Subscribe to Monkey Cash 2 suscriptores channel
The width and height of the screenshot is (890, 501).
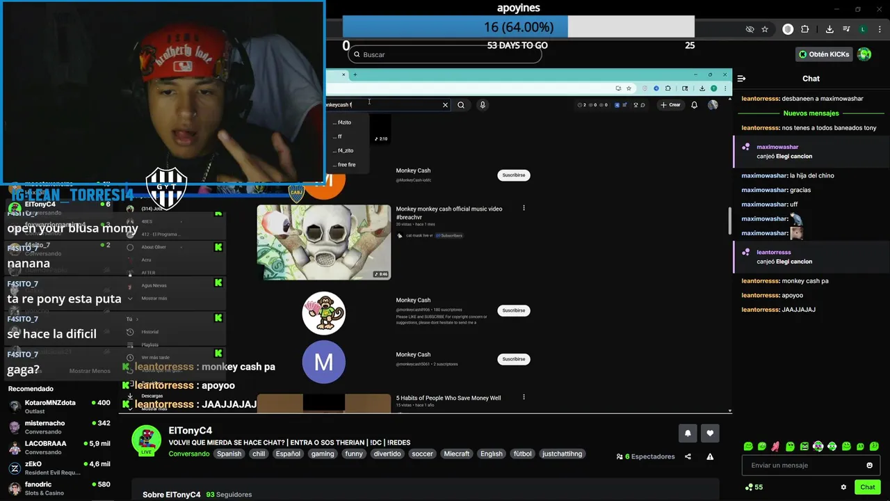click(514, 359)
